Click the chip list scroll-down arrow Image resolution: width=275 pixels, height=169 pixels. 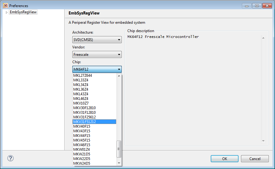(x=119, y=163)
